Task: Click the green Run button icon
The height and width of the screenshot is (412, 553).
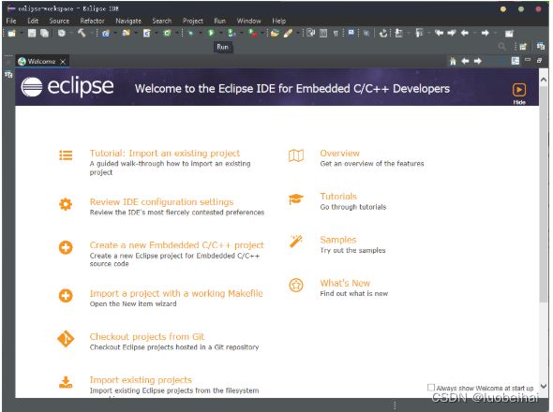Action: coord(211,33)
